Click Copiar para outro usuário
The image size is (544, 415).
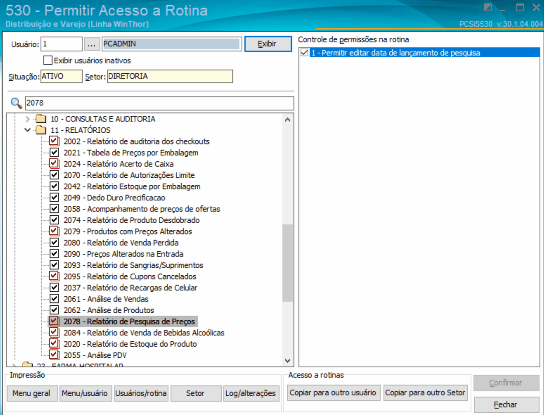click(334, 393)
